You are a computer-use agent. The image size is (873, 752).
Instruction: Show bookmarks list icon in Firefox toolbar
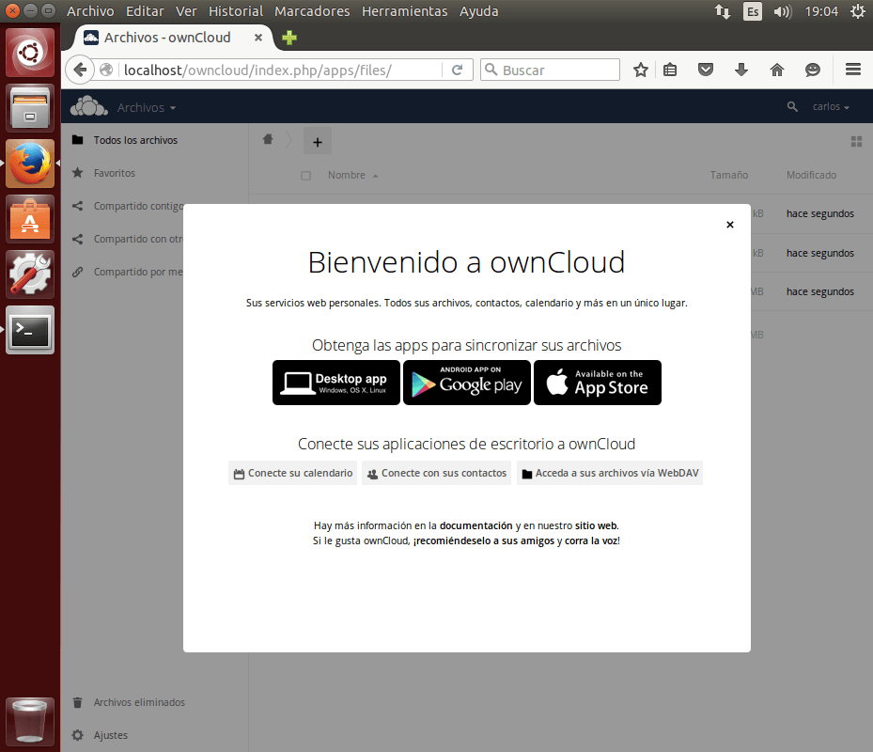[670, 70]
